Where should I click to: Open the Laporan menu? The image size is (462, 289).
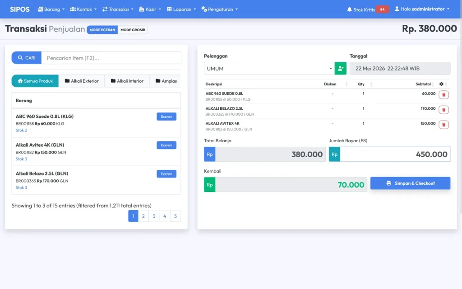point(181,9)
